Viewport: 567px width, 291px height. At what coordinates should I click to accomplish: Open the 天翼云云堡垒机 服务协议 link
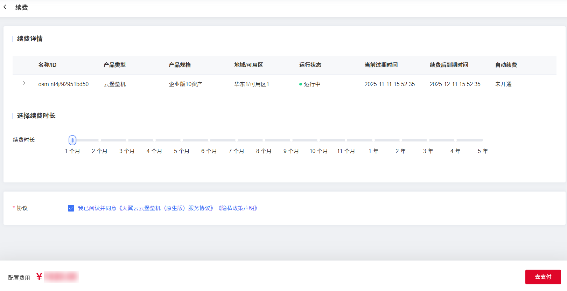coord(166,208)
